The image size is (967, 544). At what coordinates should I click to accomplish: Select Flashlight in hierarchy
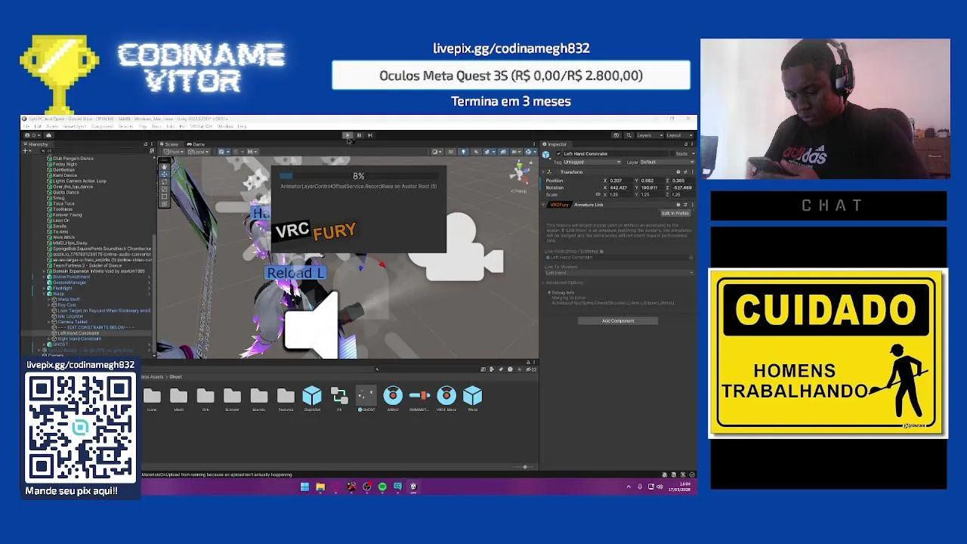62,288
